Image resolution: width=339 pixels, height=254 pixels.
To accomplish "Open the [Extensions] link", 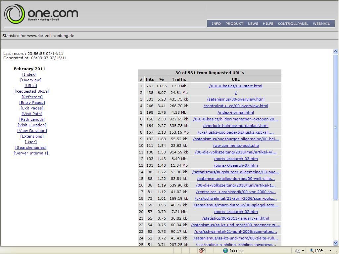I will point(32,136).
